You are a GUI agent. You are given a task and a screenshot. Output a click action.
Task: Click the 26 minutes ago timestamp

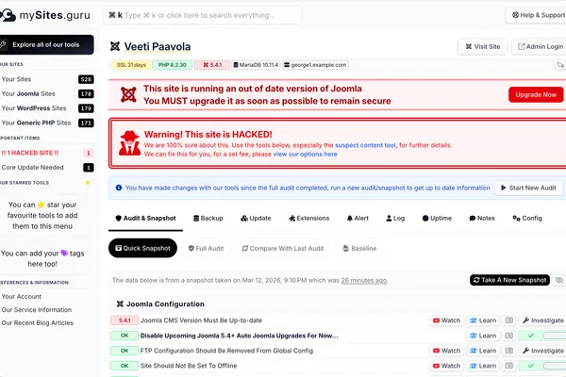tap(363, 280)
